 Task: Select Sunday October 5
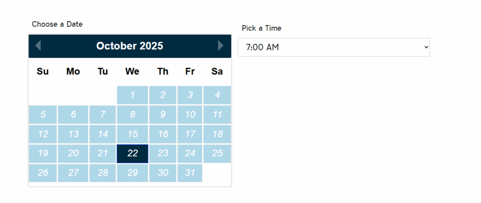tap(43, 115)
